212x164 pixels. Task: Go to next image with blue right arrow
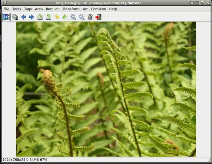tap(31, 17)
